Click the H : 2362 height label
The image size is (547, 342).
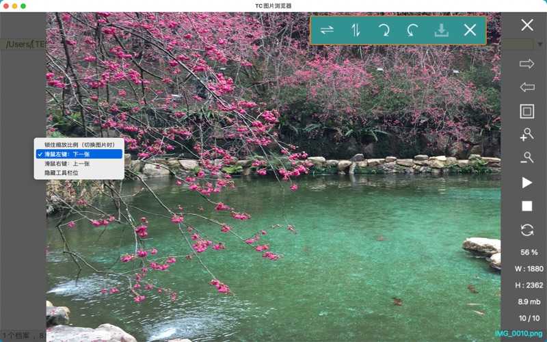click(529, 285)
